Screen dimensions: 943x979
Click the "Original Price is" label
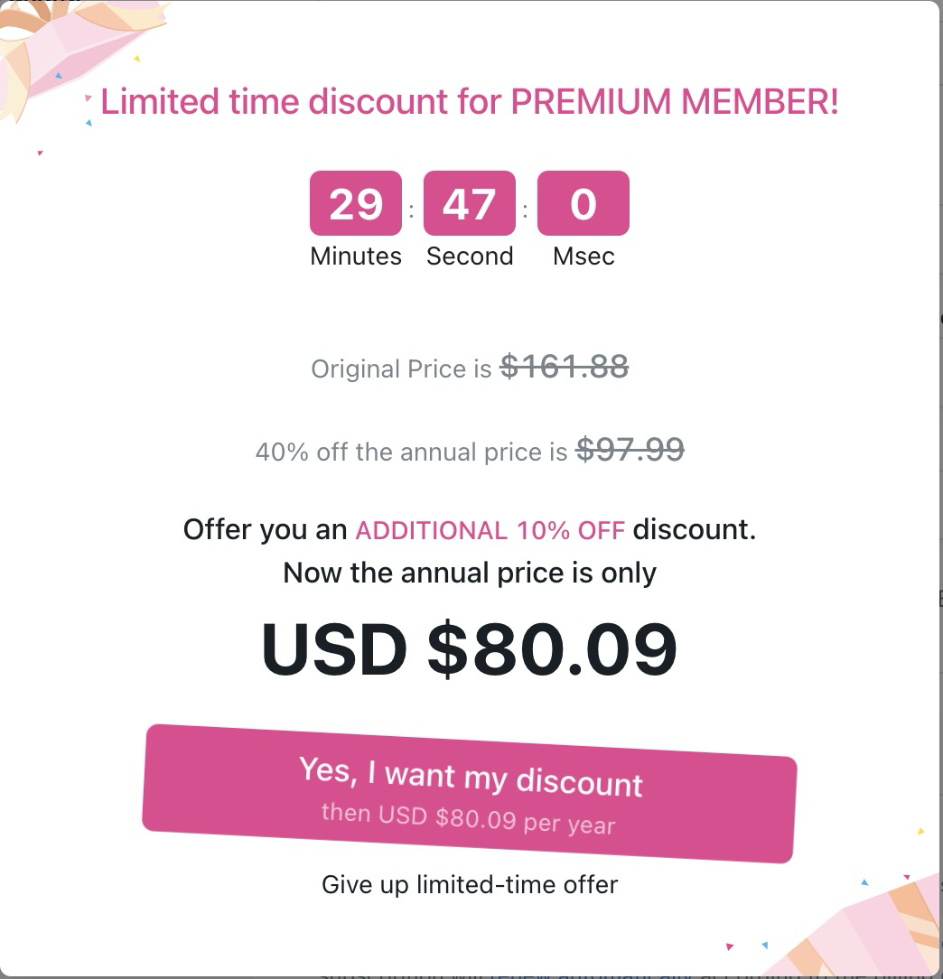pos(401,368)
